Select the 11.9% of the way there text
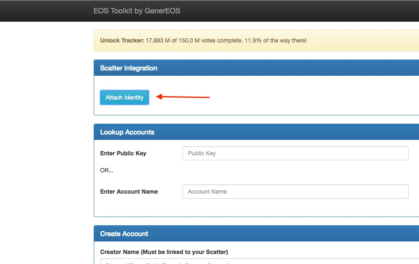 pos(275,40)
